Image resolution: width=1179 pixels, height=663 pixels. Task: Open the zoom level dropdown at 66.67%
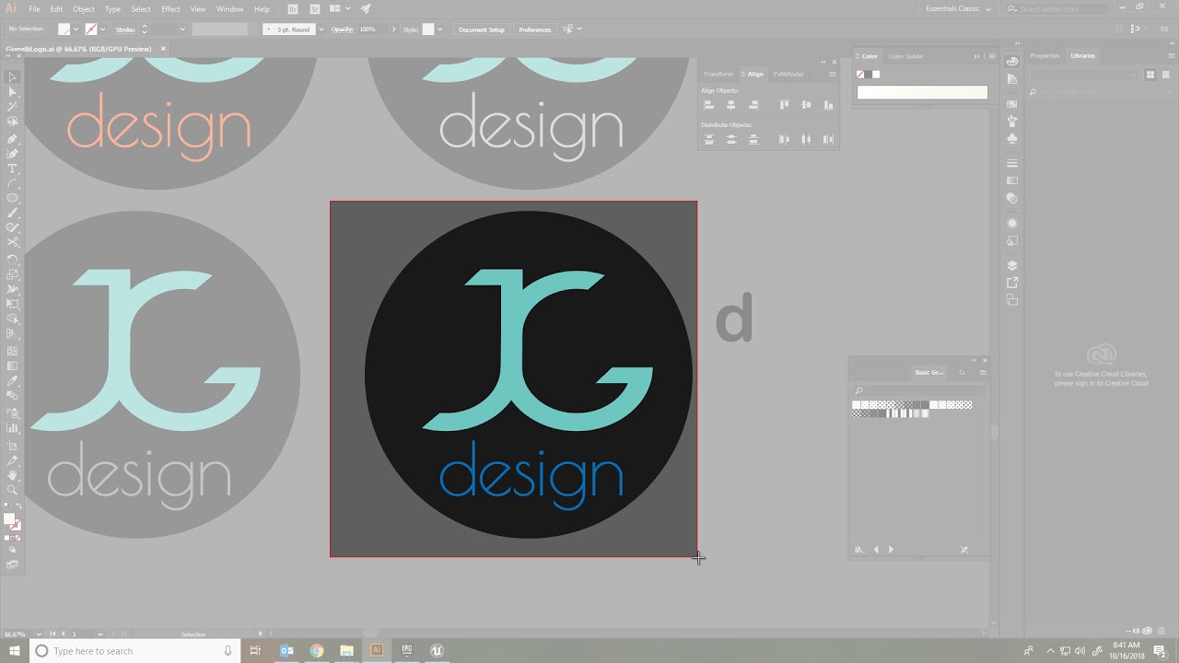click(39, 634)
